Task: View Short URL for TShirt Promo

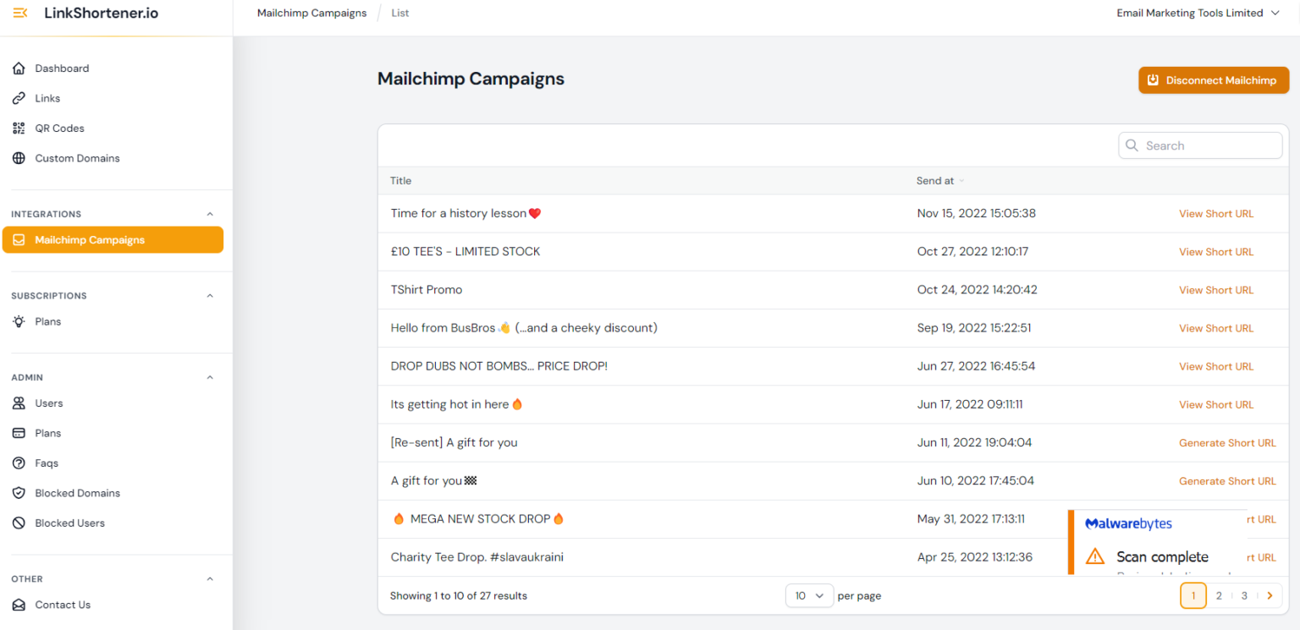Action: 1216,290
